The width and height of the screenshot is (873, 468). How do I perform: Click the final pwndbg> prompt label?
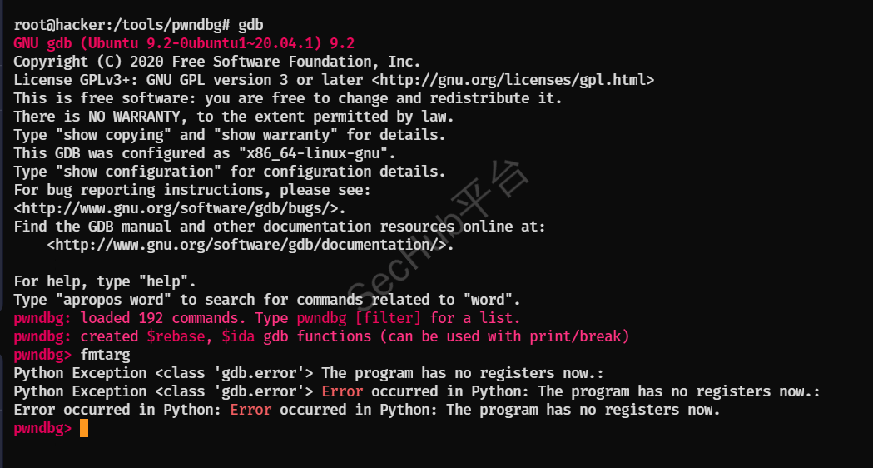42,428
